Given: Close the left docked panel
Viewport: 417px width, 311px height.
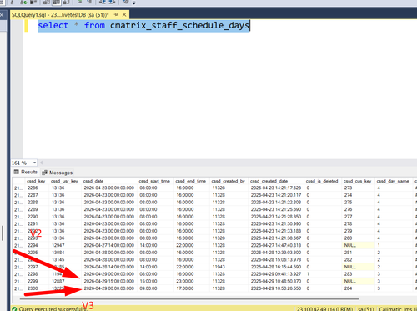Looking at the screenshot, I should pyautogui.click(x=2, y=15).
